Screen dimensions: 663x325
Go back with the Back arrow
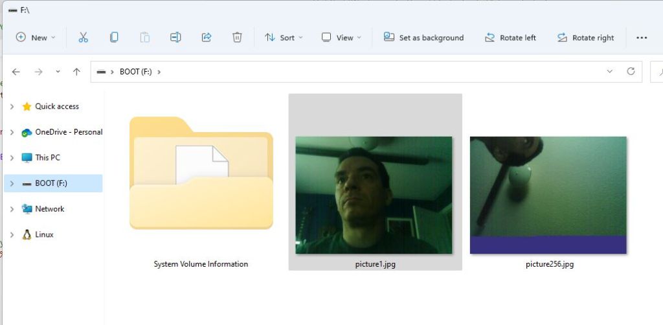16,72
